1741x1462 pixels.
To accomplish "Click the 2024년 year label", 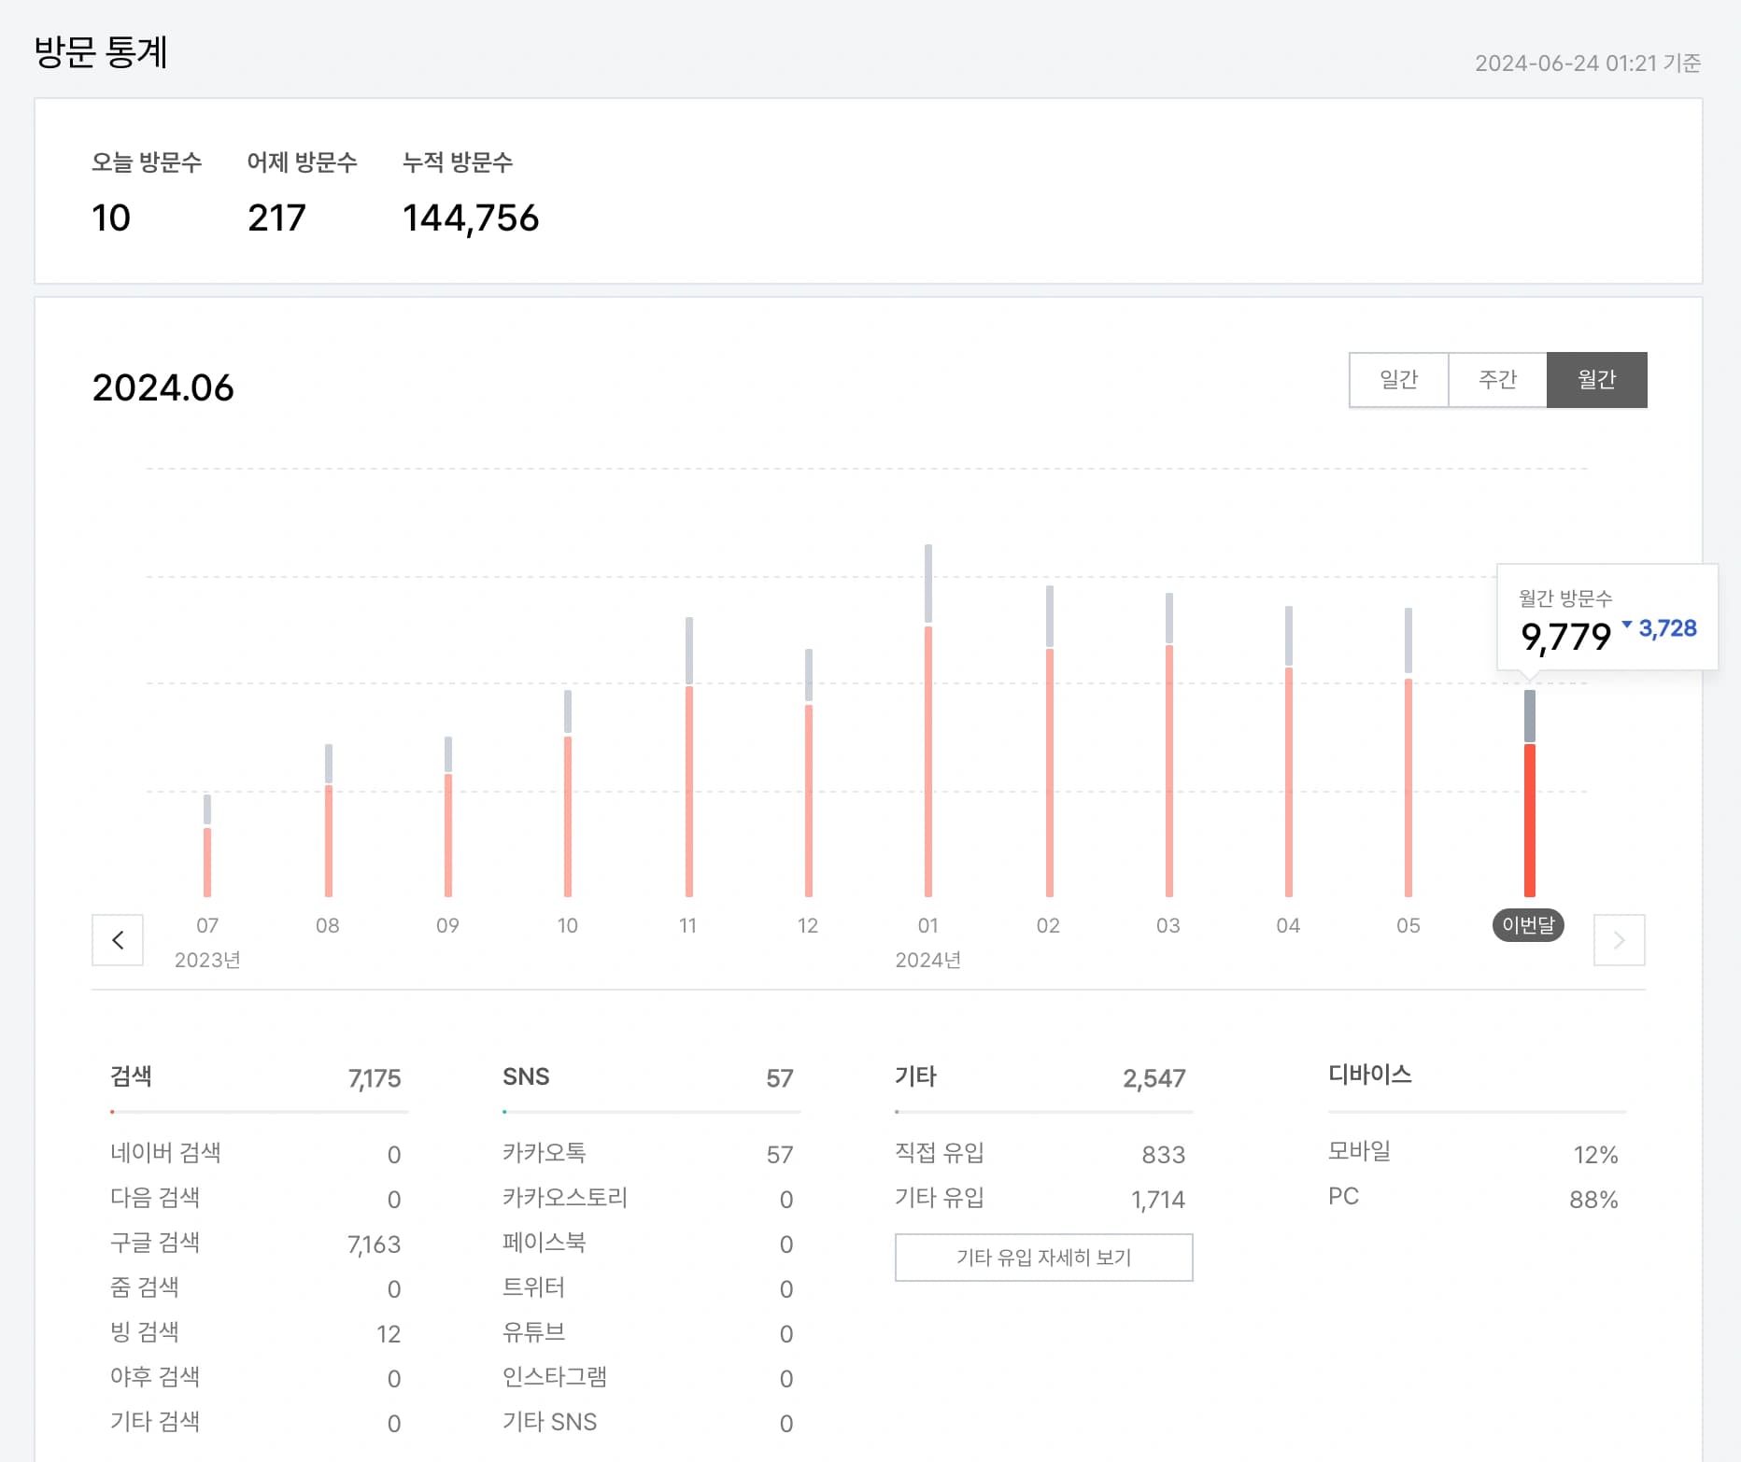I will (927, 960).
